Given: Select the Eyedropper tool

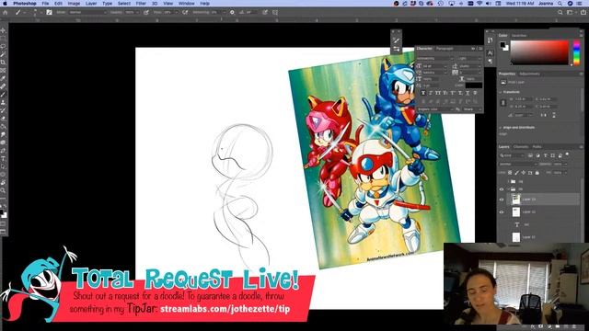Looking at the screenshot, I should tap(3, 78).
